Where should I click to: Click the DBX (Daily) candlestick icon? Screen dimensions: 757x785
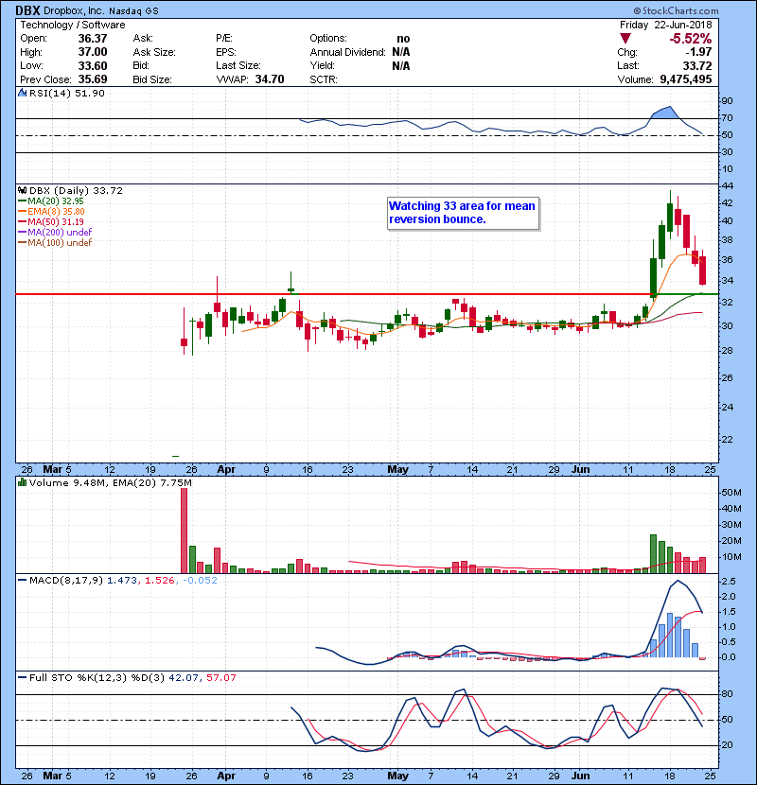[x=22, y=190]
